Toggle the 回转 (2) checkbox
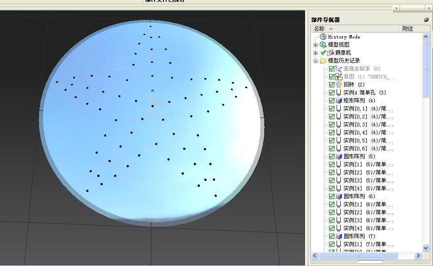 click(x=332, y=85)
